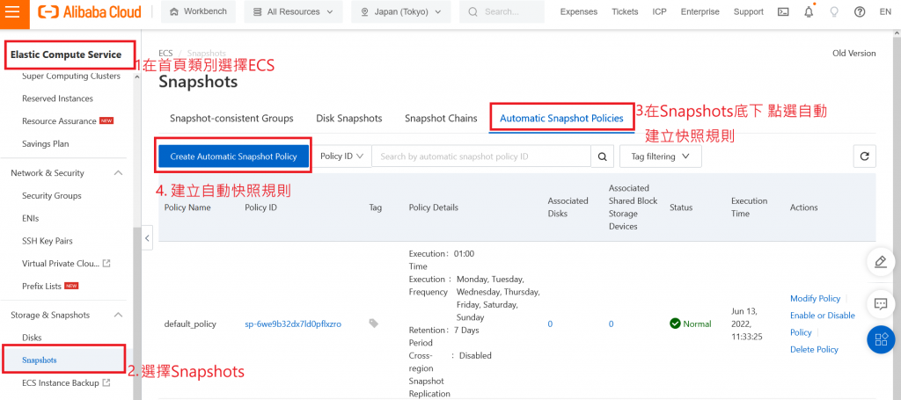
Task: Open Super Computing Clusters in sidebar
Action: [x=71, y=76]
